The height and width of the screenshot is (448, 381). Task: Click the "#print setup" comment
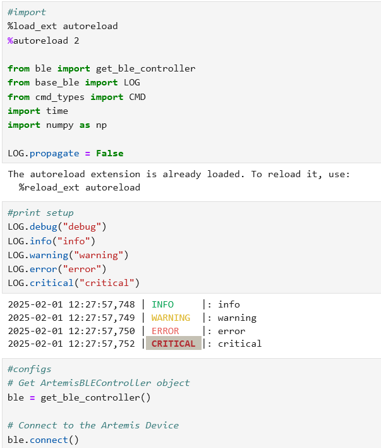[40, 213]
